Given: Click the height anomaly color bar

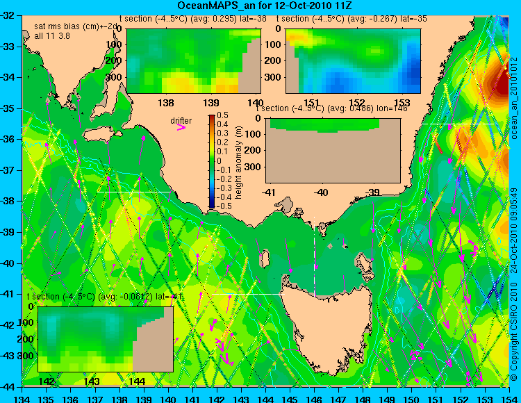Looking at the screenshot, I should pos(212,161).
